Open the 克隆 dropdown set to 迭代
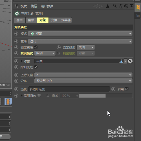The image size is (141, 141). (80, 41)
